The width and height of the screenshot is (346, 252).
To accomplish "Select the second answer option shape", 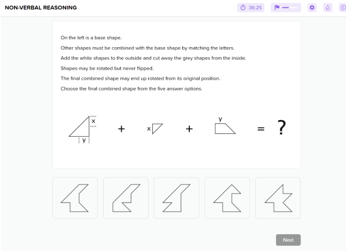I will pos(126,198).
